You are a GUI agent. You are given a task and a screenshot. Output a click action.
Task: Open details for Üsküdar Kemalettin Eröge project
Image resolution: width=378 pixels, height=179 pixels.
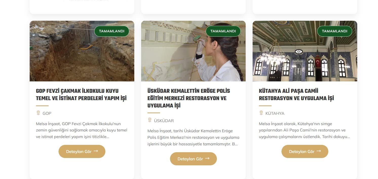pos(193,159)
